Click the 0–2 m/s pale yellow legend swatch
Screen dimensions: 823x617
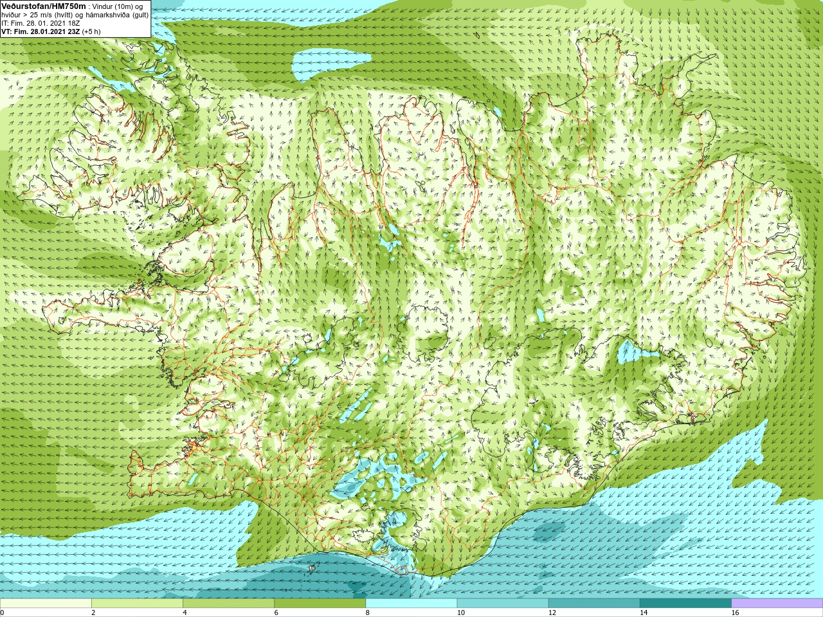46,604
